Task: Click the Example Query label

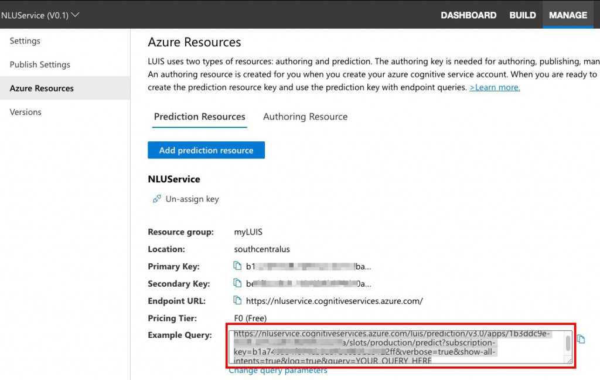Action: tap(179, 335)
